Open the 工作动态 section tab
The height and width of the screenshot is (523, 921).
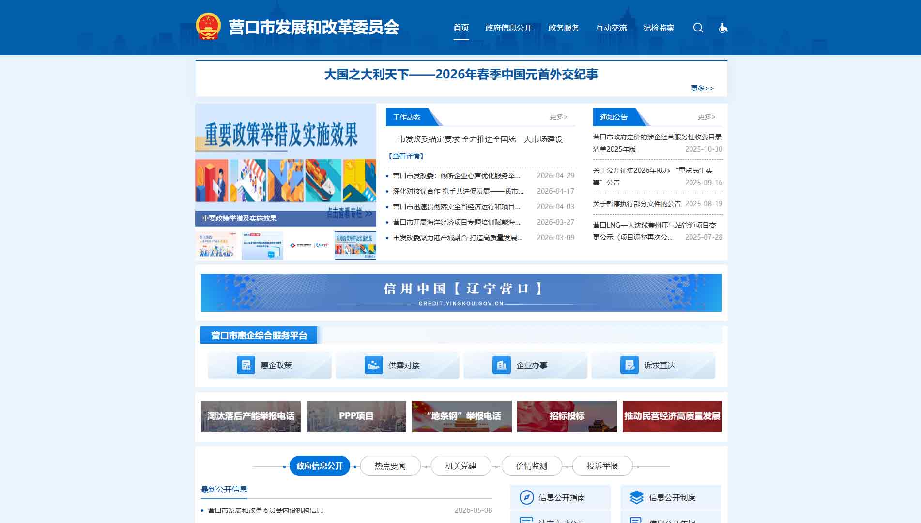(x=407, y=117)
